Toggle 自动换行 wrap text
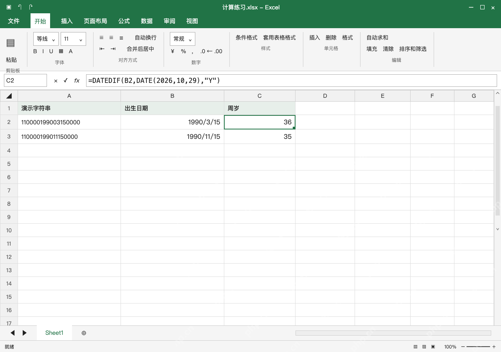 (x=146, y=38)
